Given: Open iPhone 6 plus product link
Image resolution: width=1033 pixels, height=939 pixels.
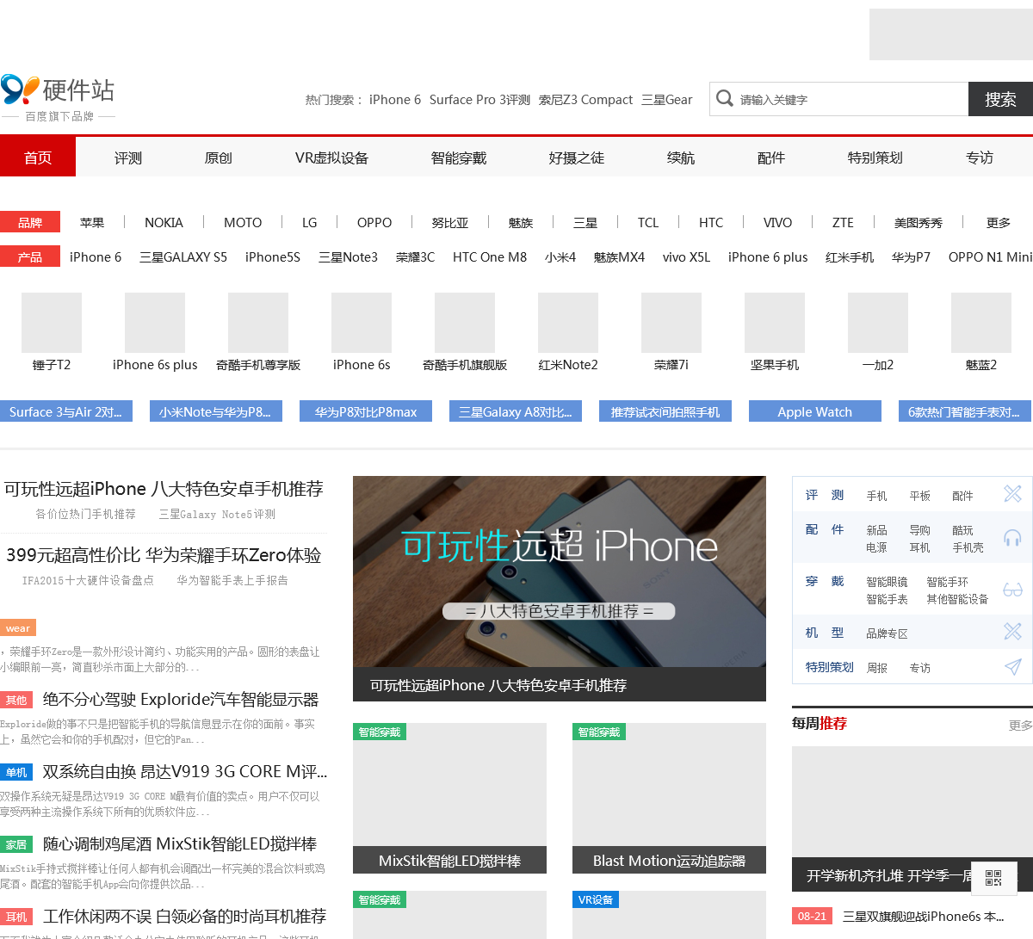Looking at the screenshot, I should tap(768, 256).
